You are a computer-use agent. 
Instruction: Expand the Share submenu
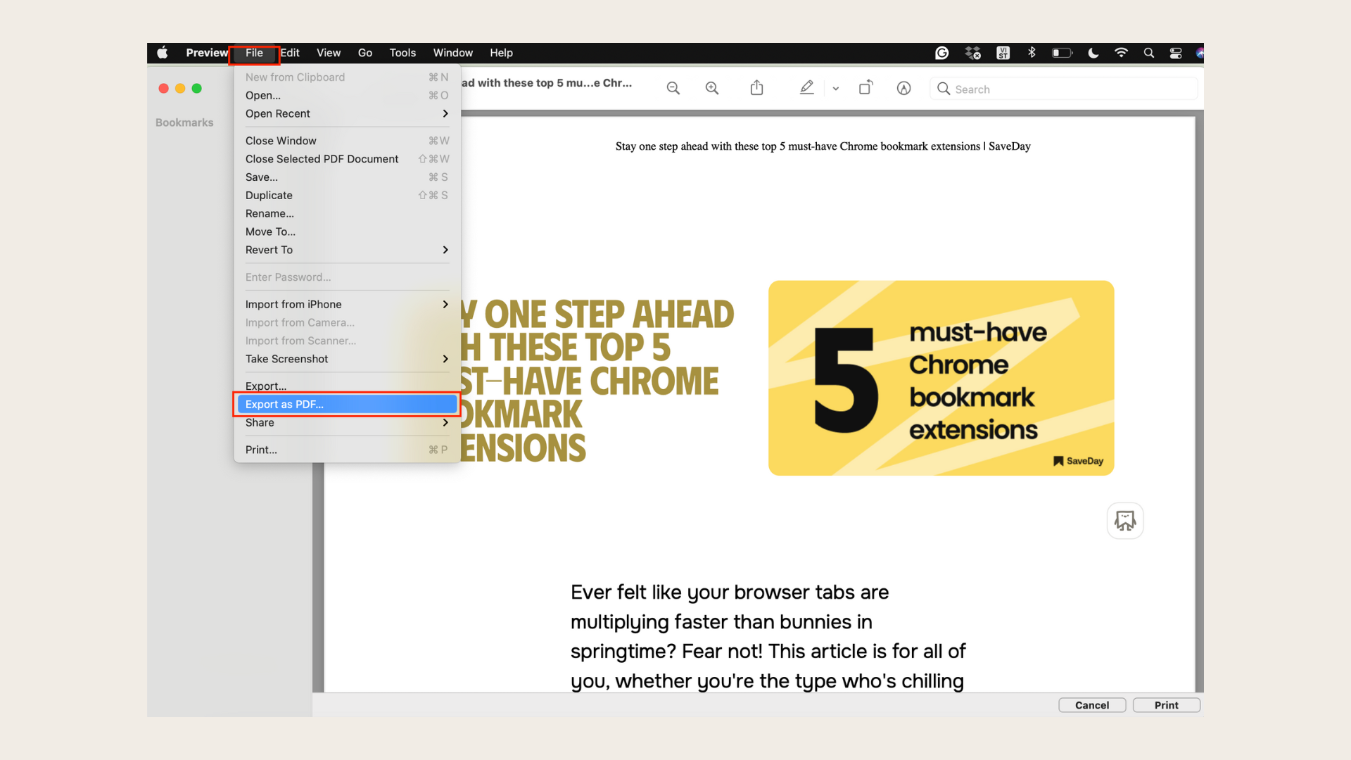pyautogui.click(x=347, y=423)
